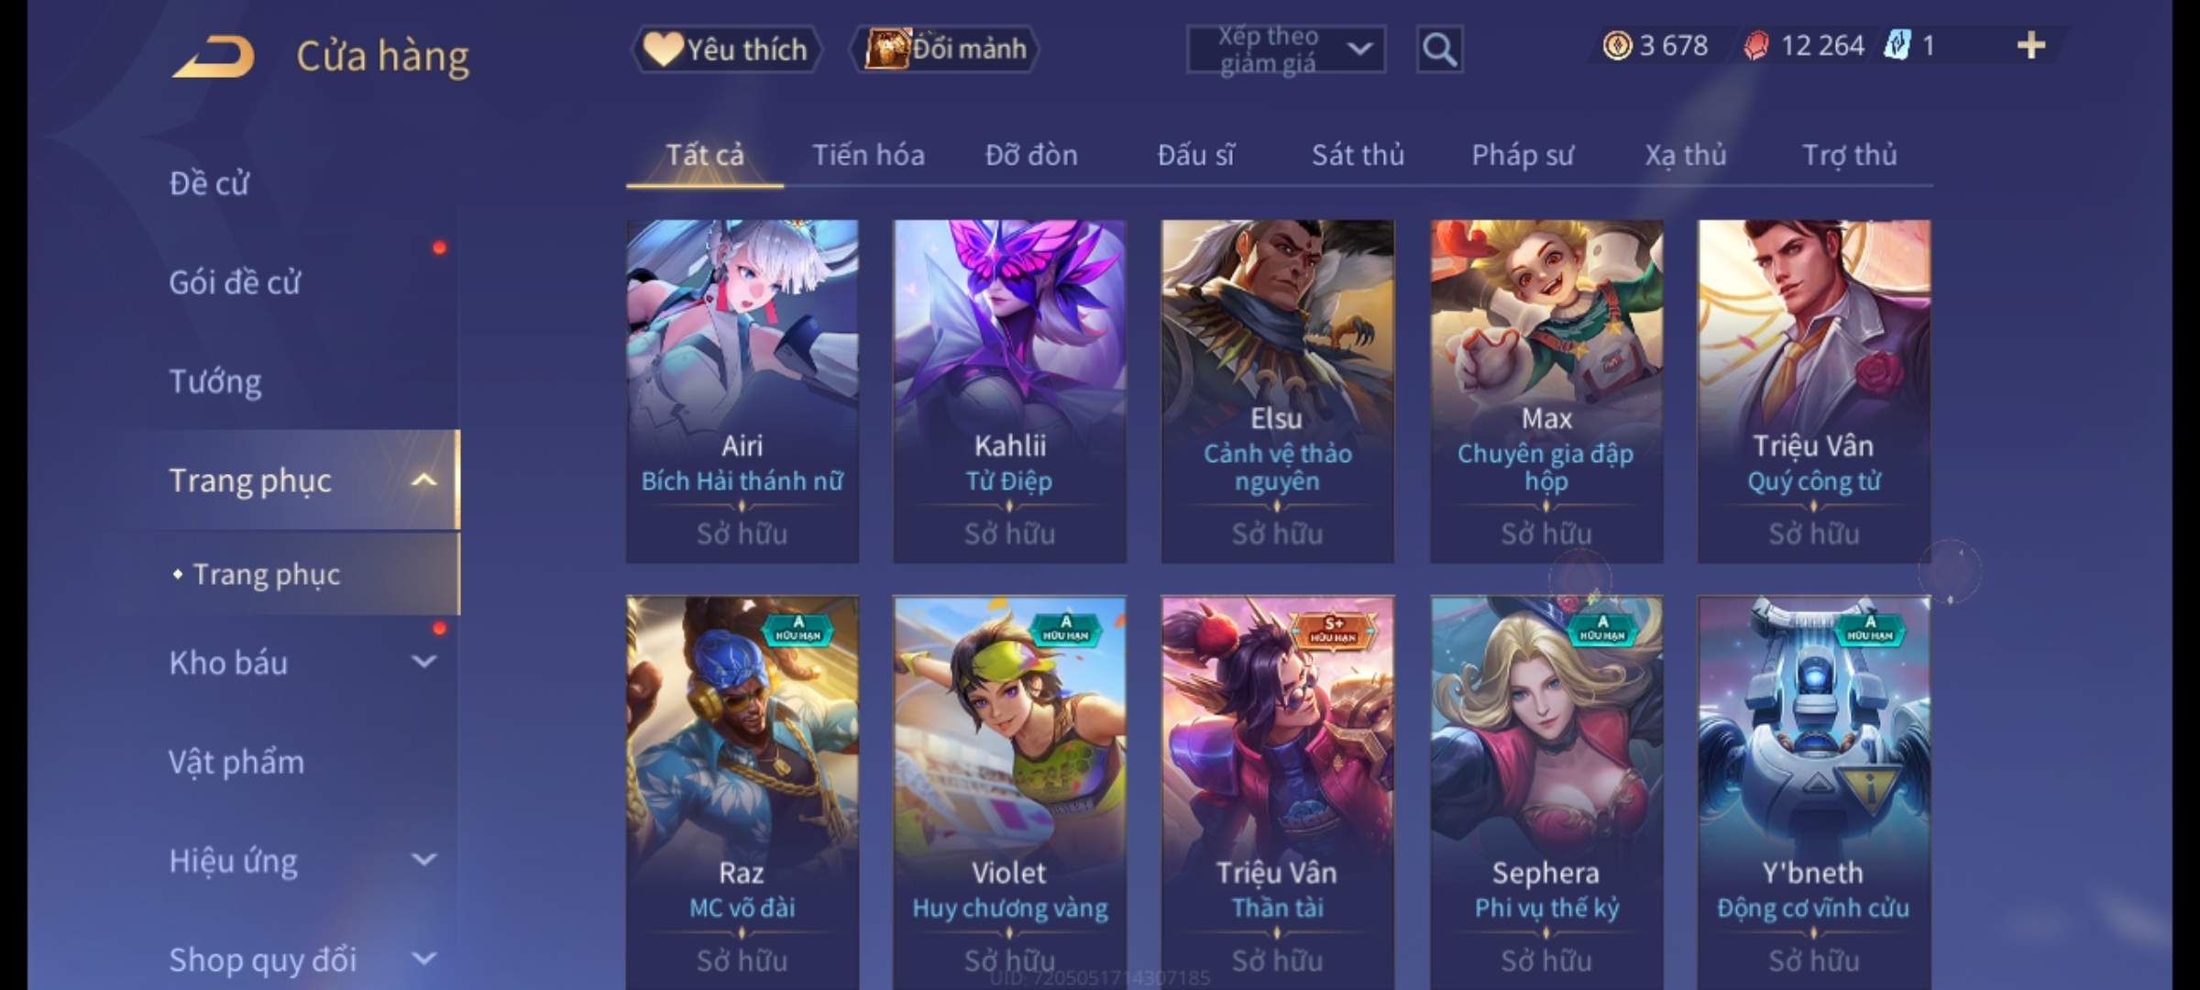Select Airi Bích Hải thánh nữ skin card
This screenshot has height=990, width=2200.
point(742,391)
